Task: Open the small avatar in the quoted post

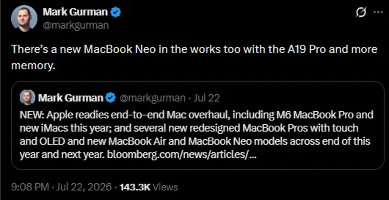Action: click(28, 98)
